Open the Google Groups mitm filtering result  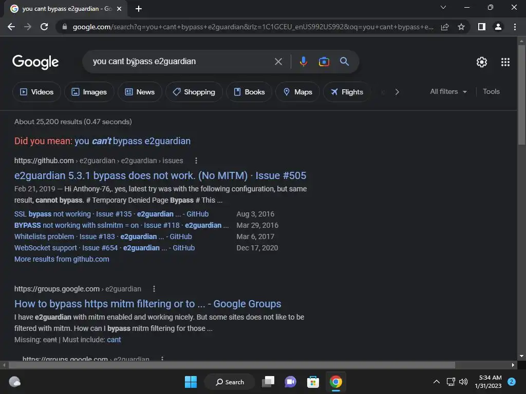pos(147,304)
